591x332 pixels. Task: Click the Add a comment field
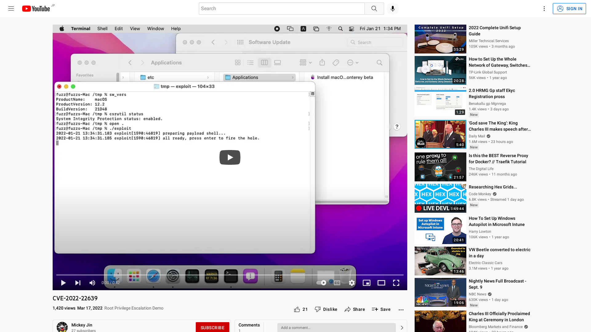(336, 327)
